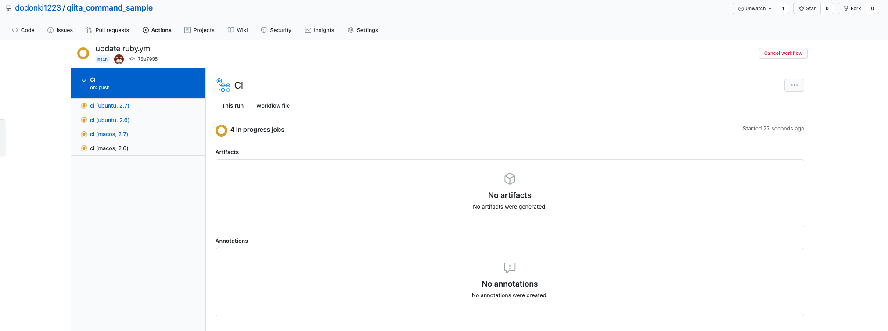Click the commit icon beside 79a7095
The width and height of the screenshot is (888, 331).
[132, 59]
